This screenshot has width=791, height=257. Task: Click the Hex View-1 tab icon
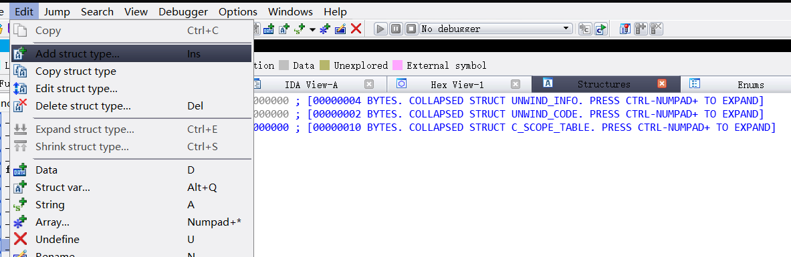coord(402,83)
